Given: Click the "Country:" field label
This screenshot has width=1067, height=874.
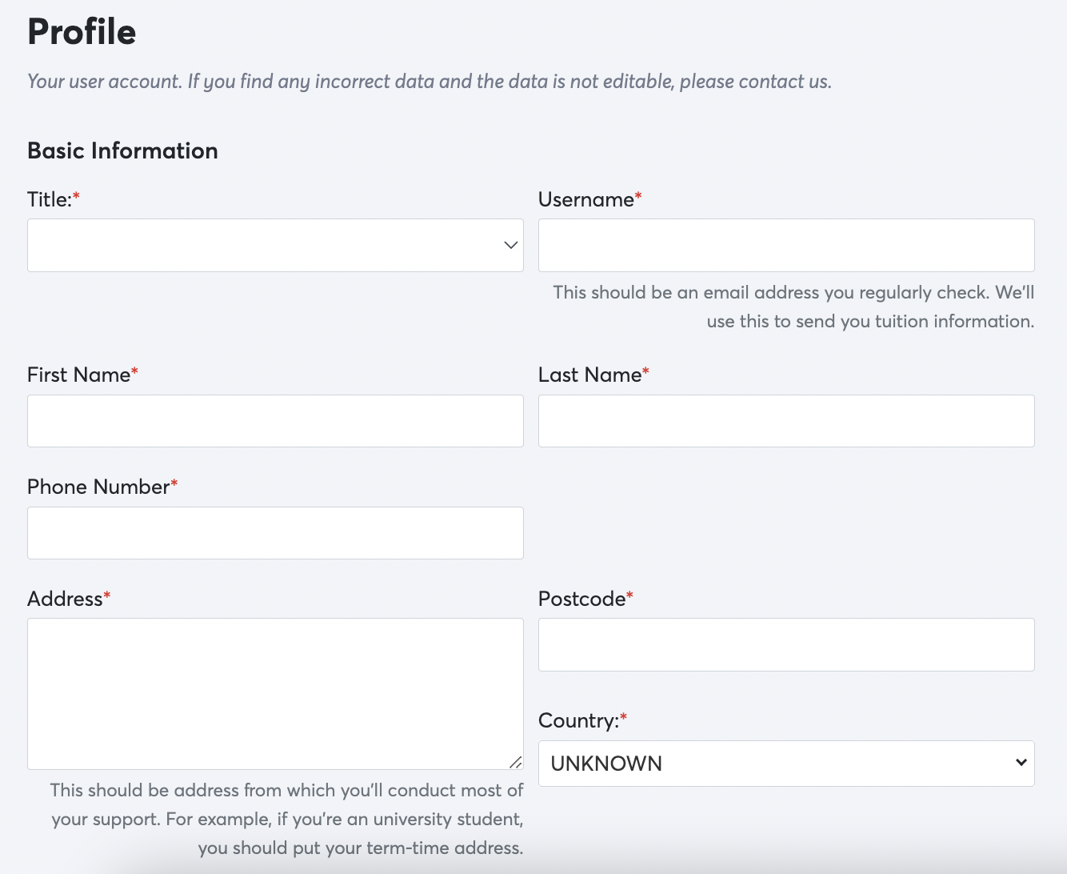Looking at the screenshot, I should point(578,721).
